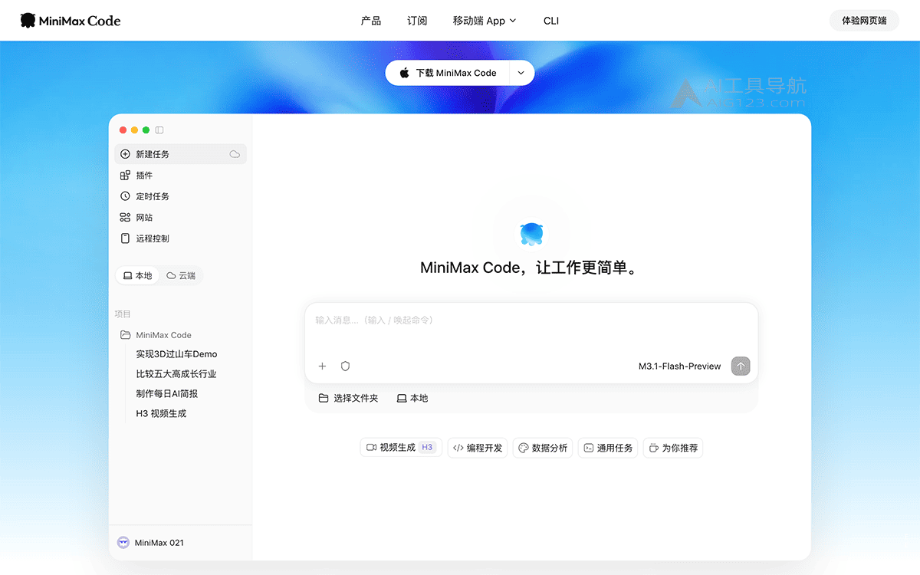The width and height of the screenshot is (920, 575).
Task: Click the phone icon beside 远程控制
Action: coord(125,238)
